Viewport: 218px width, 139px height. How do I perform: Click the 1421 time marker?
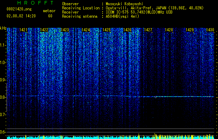coord(23,30)
